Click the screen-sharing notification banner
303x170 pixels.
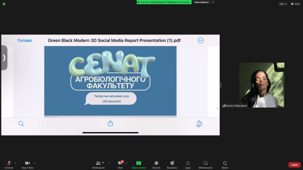[x=164, y=2]
